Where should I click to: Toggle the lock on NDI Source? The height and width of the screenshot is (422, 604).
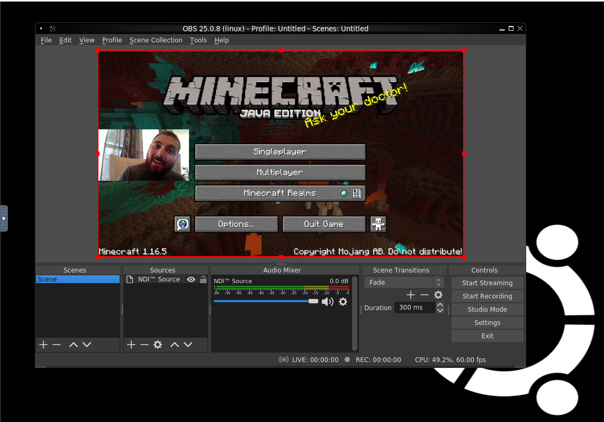(203, 279)
